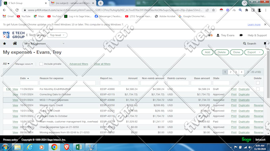Open the Windows Start menu
The width and height of the screenshot is (270, 151).
[x=5, y=147]
